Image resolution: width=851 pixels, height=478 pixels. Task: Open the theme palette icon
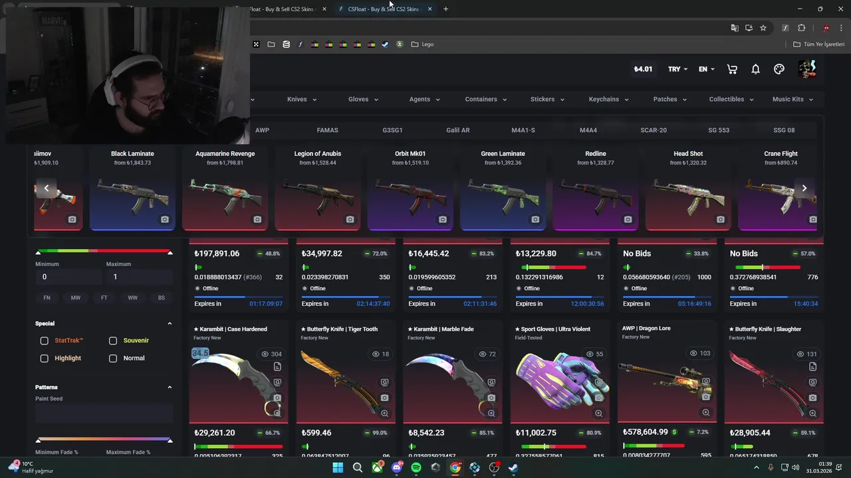(x=779, y=69)
